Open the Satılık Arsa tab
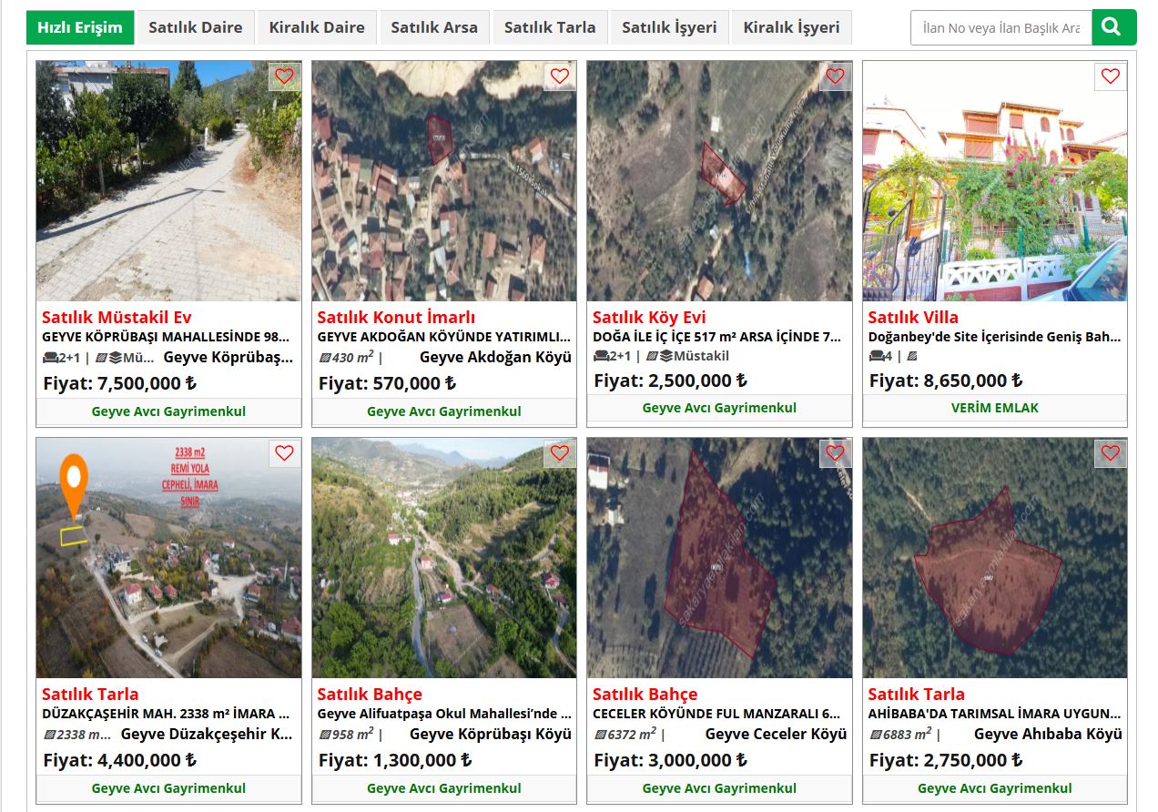The image size is (1158, 812). pos(434,27)
